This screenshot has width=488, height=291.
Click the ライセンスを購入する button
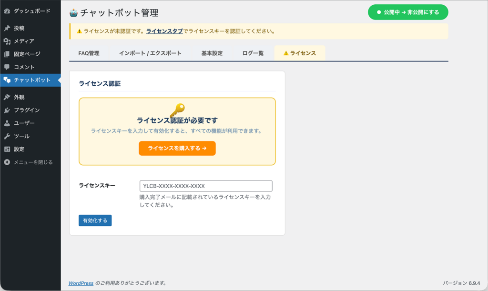click(177, 148)
